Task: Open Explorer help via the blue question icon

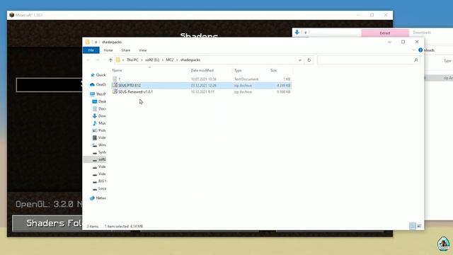Action: pos(420,50)
